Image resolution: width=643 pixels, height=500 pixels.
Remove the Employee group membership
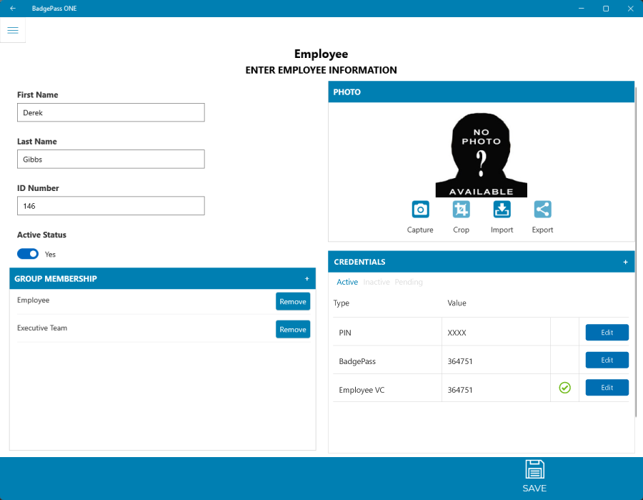pyautogui.click(x=293, y=302)
